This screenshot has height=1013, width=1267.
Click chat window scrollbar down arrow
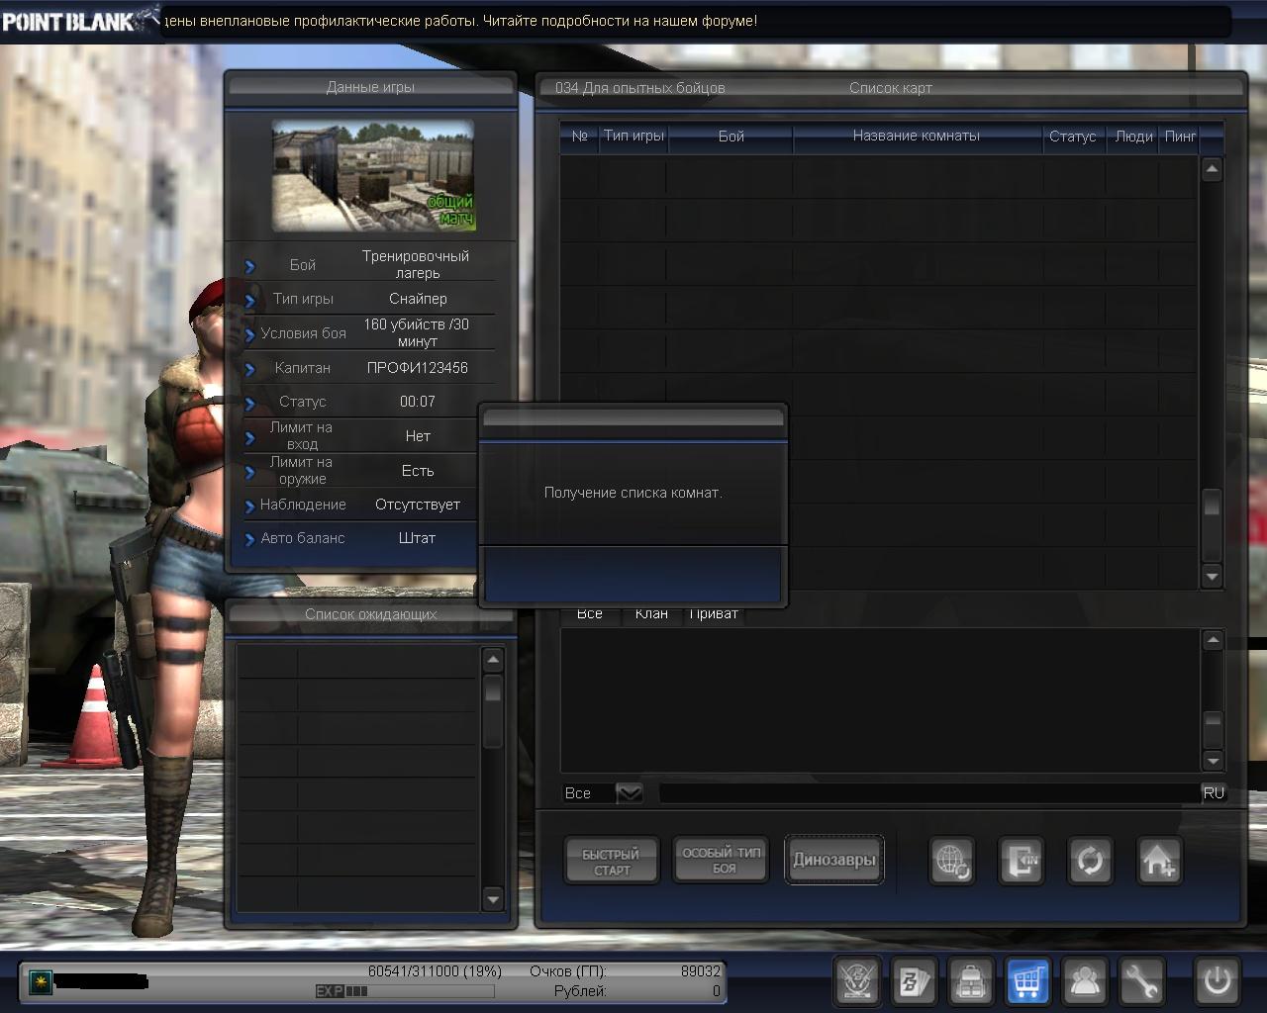(x=1213, y=760)
